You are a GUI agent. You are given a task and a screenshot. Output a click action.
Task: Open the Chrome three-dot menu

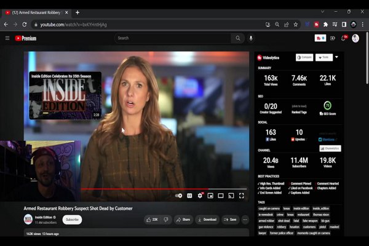point(363,25)
